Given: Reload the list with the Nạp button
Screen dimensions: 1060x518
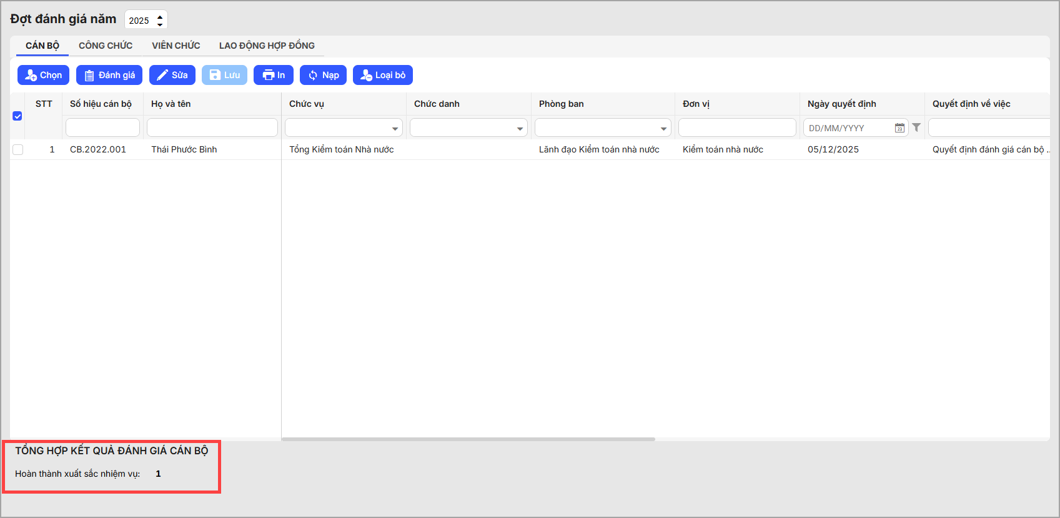Looking at the screenshot, I should (x=323, y=75).
